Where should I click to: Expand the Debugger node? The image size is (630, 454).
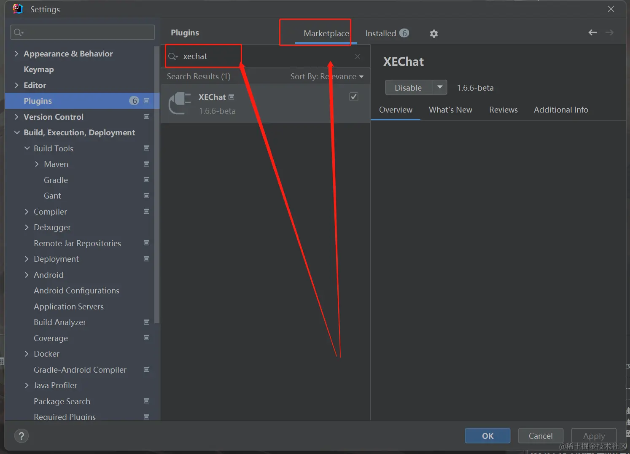(x=27, y=227)
